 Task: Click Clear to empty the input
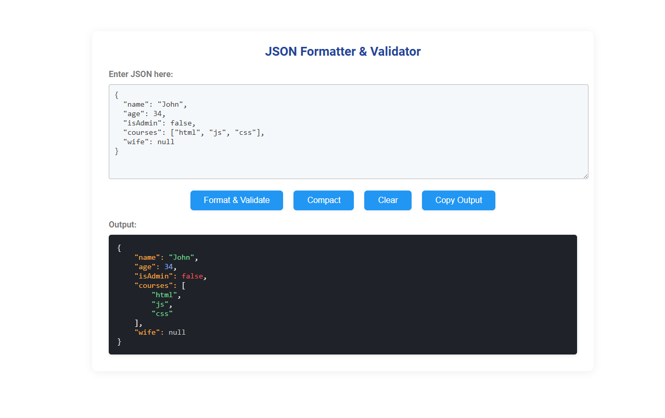tap(387, 200)
